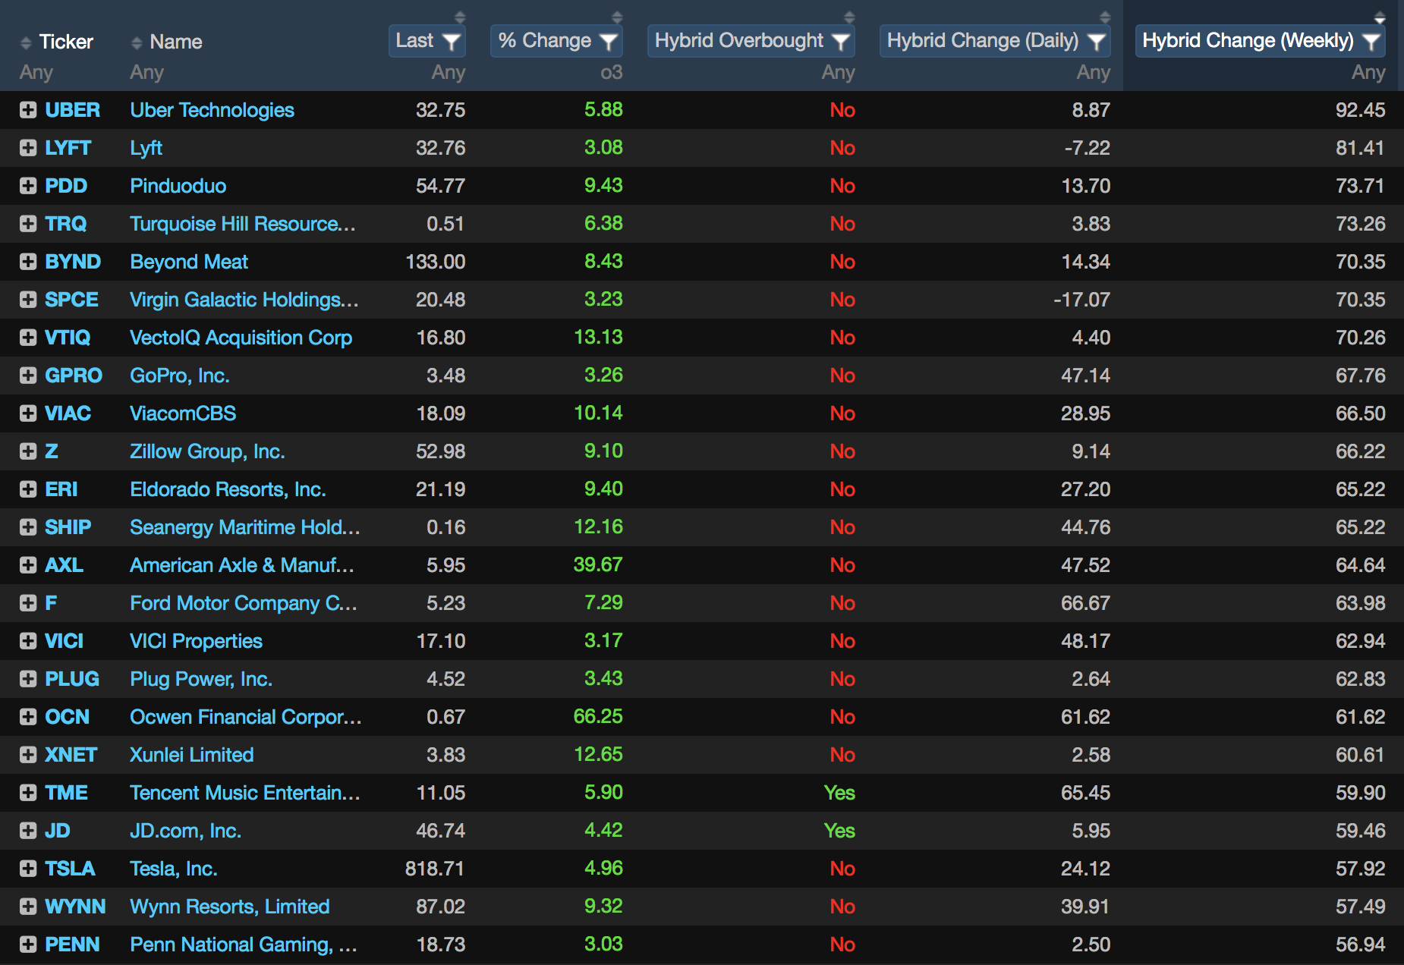
Task: Click sort arrow above Hybrid Change (Weekly)
Action: coord(1380,17)
